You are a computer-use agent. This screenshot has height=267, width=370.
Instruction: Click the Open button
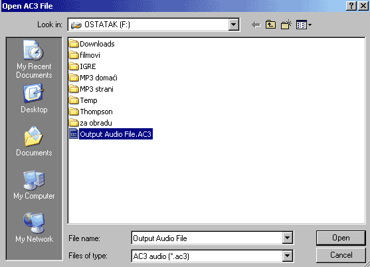pyautogui.click(x=341, y=238)
